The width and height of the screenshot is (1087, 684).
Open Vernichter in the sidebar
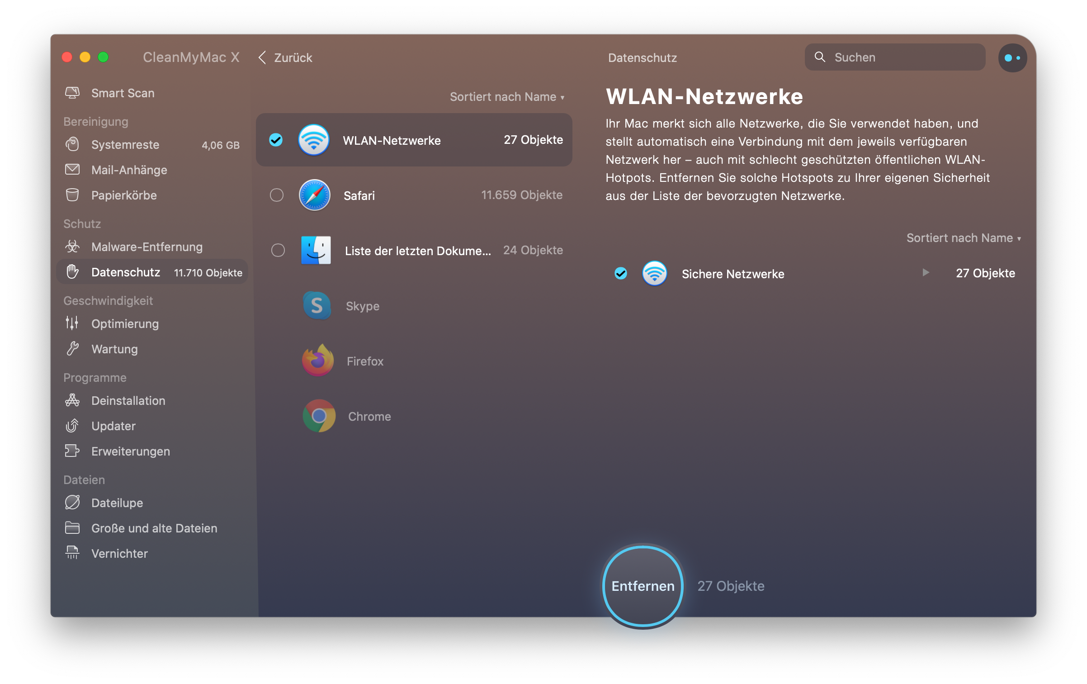[x=119, y=554]
